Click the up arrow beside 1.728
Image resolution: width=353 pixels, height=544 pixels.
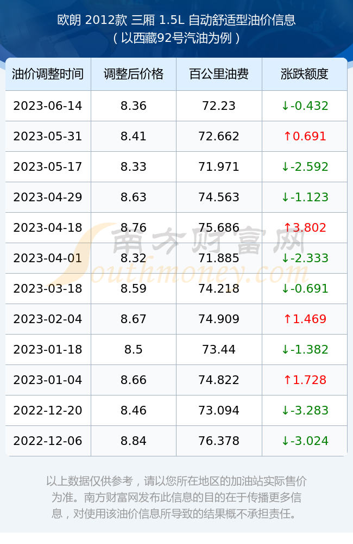click(287, 380)
